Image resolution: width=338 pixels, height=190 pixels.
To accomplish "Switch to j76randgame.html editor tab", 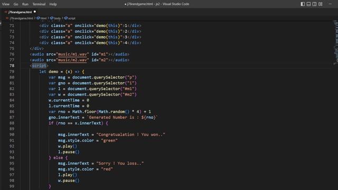I will click(20, 12).
